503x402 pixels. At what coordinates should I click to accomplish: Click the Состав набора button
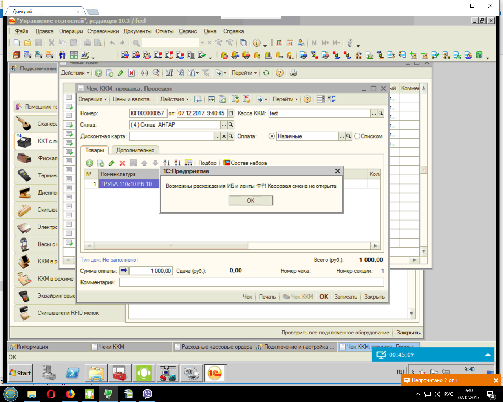(245, 163)
